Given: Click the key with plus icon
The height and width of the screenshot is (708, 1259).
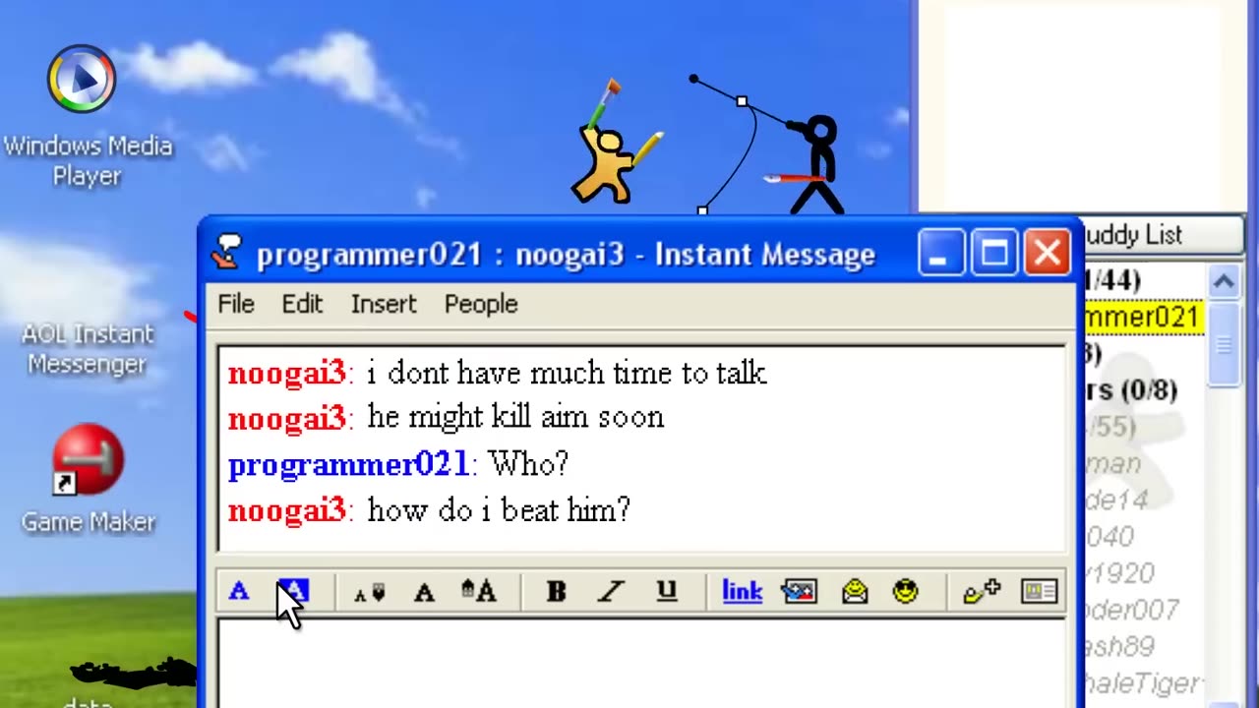Looking at the screenshot, I should coord(982,592).
